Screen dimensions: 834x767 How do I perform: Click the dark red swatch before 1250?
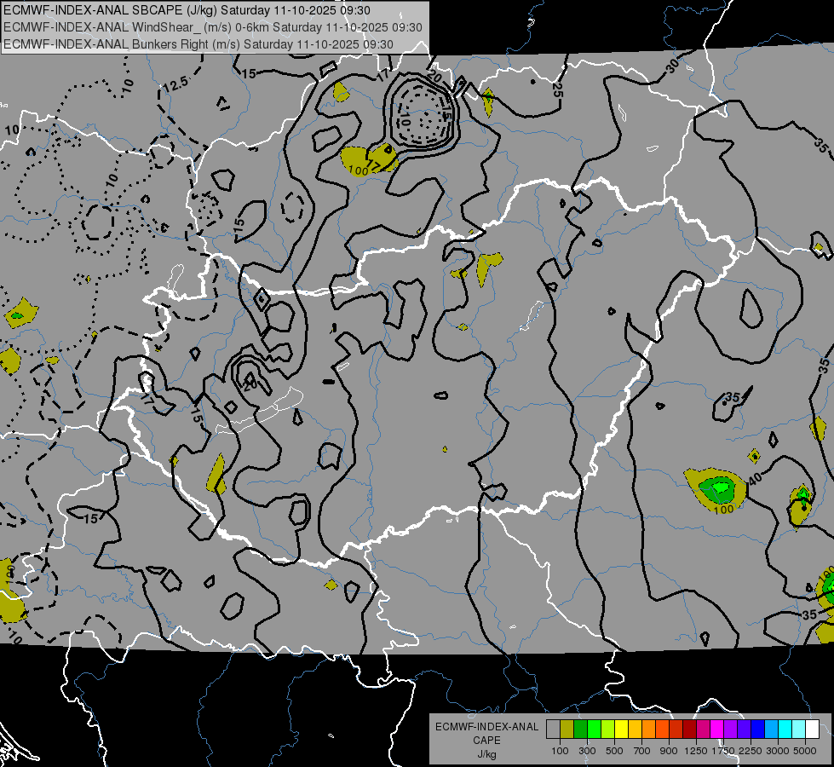(689, 729)
